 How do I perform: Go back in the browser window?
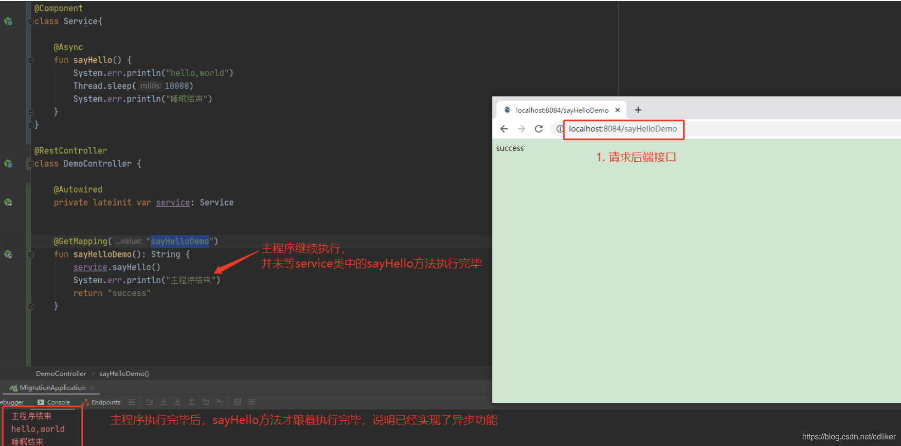click(504, 129)
